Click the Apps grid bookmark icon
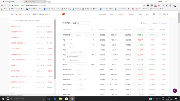Screen dimensions: 180x101 [2, 9]
